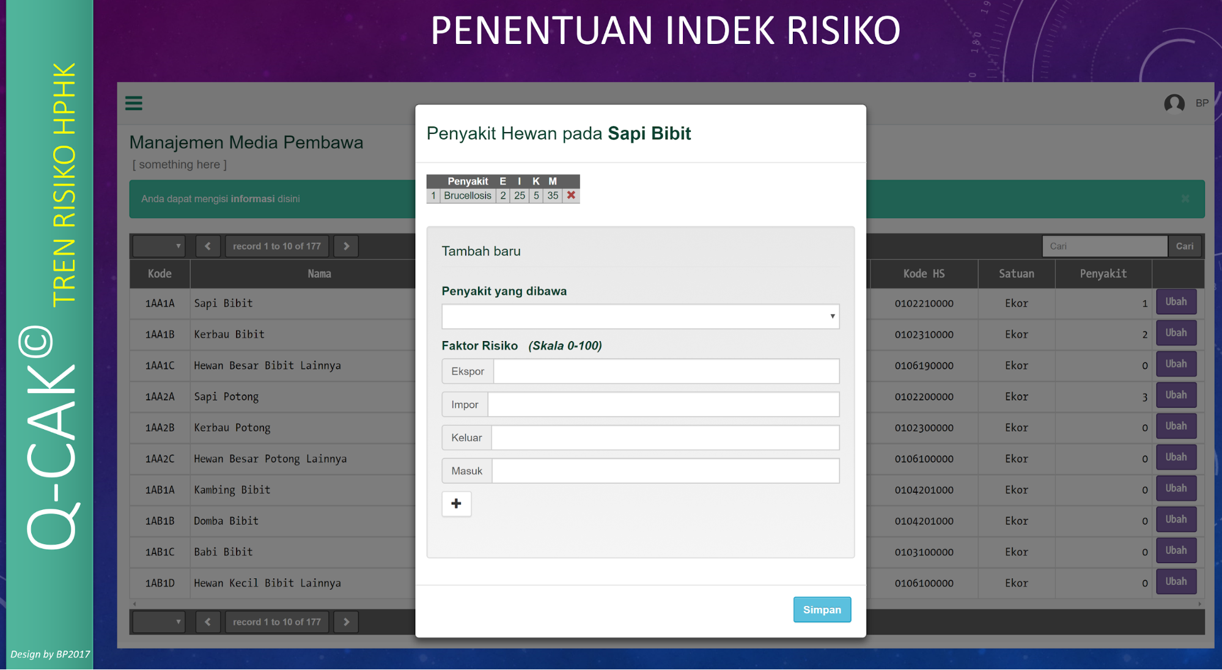Go to next page in top pagination

tap(346, 246)
